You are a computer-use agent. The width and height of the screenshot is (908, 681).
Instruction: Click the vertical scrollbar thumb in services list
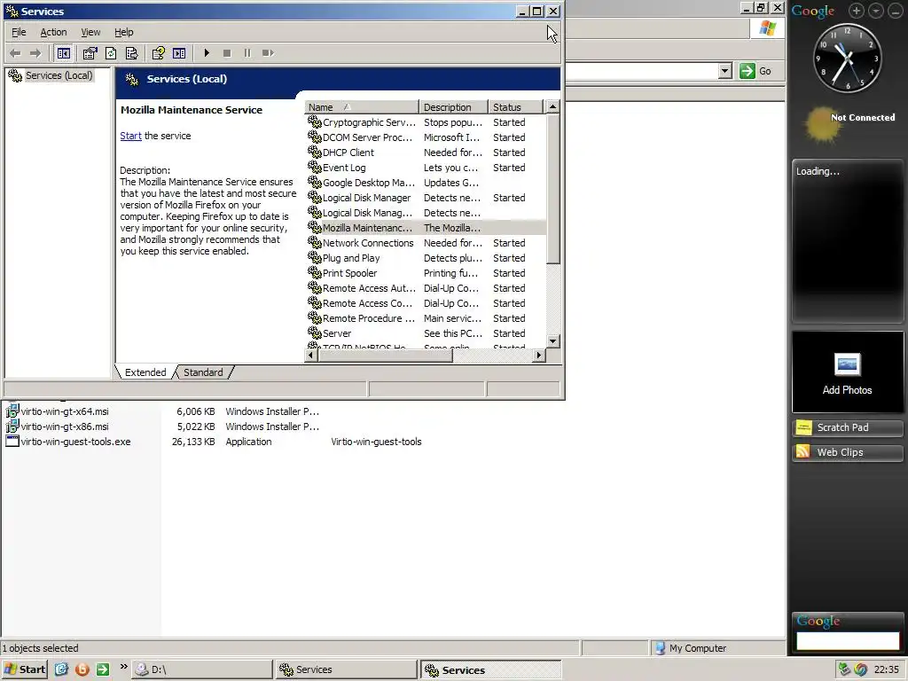(553, 189)
